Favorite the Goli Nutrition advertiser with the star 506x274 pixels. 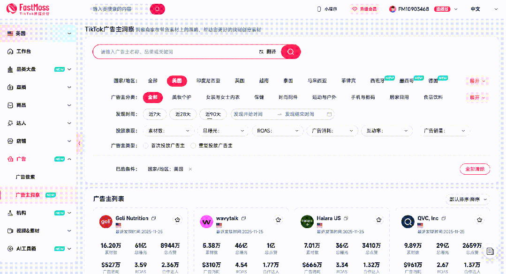pyautogui.click(x=177, y=219)
